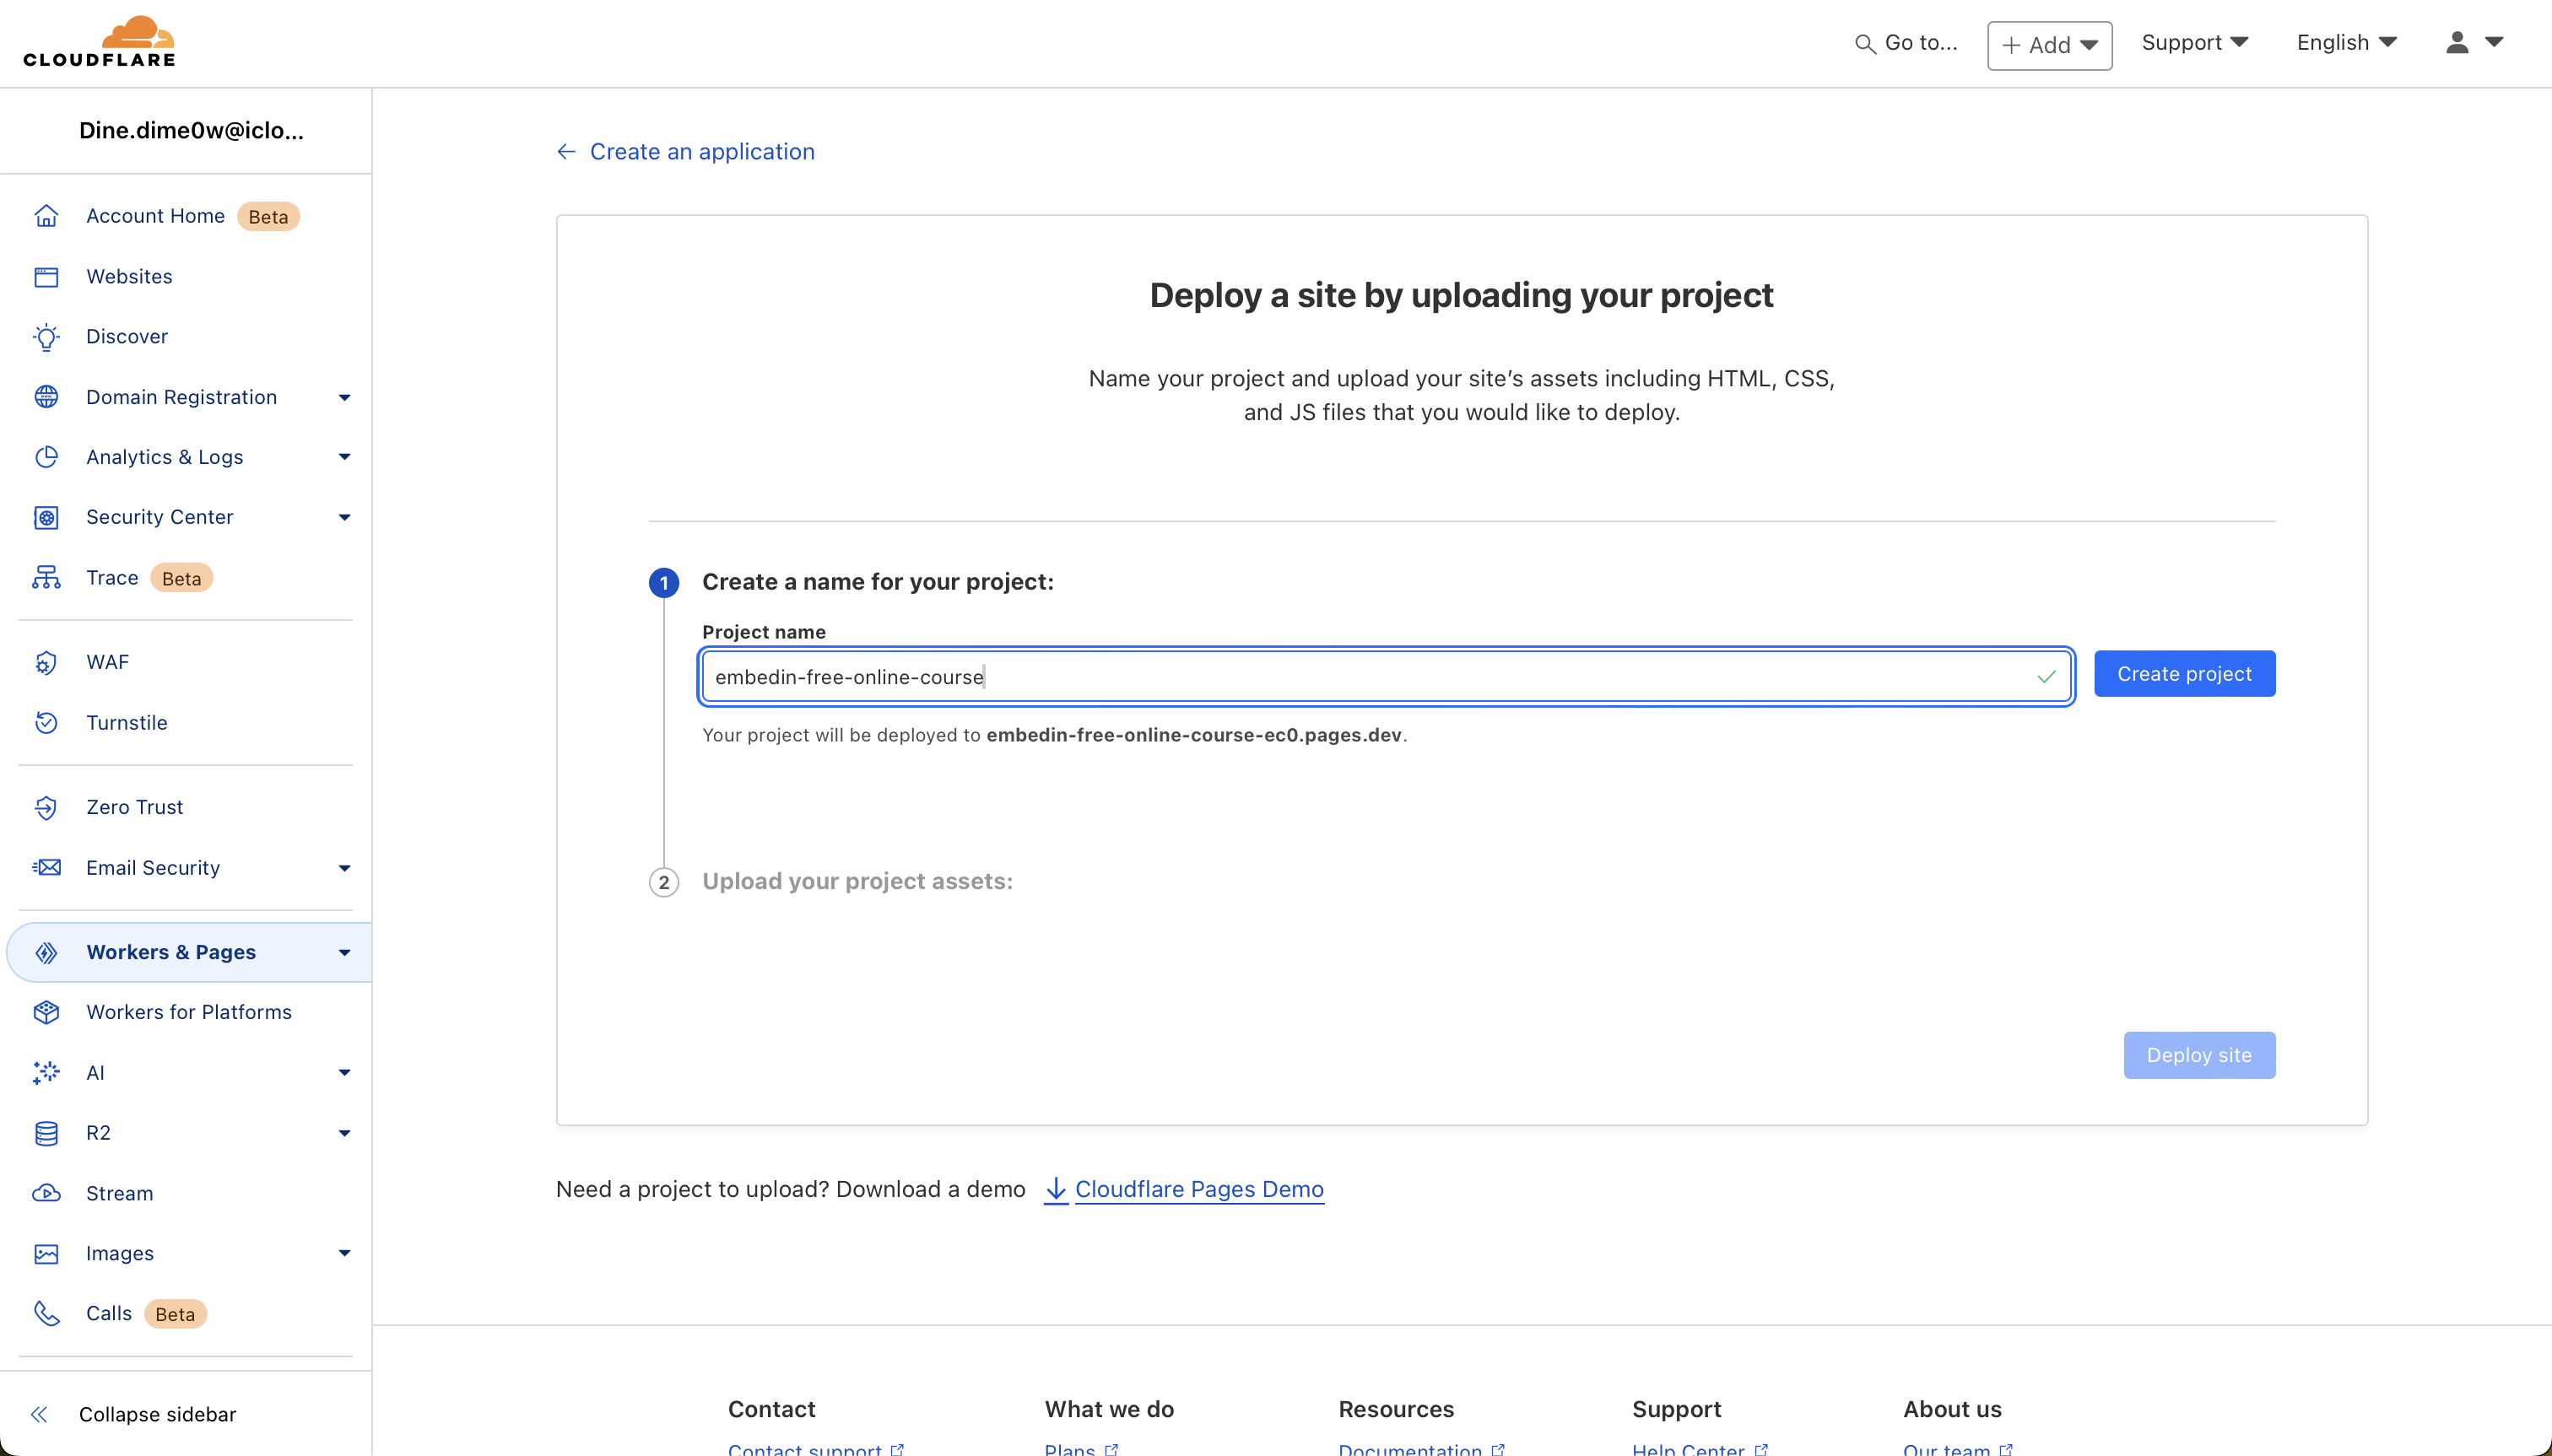The width and height of the screenshot is (2552, 1456).
Task: Open Discover in the sidebar
Action: 127,337
